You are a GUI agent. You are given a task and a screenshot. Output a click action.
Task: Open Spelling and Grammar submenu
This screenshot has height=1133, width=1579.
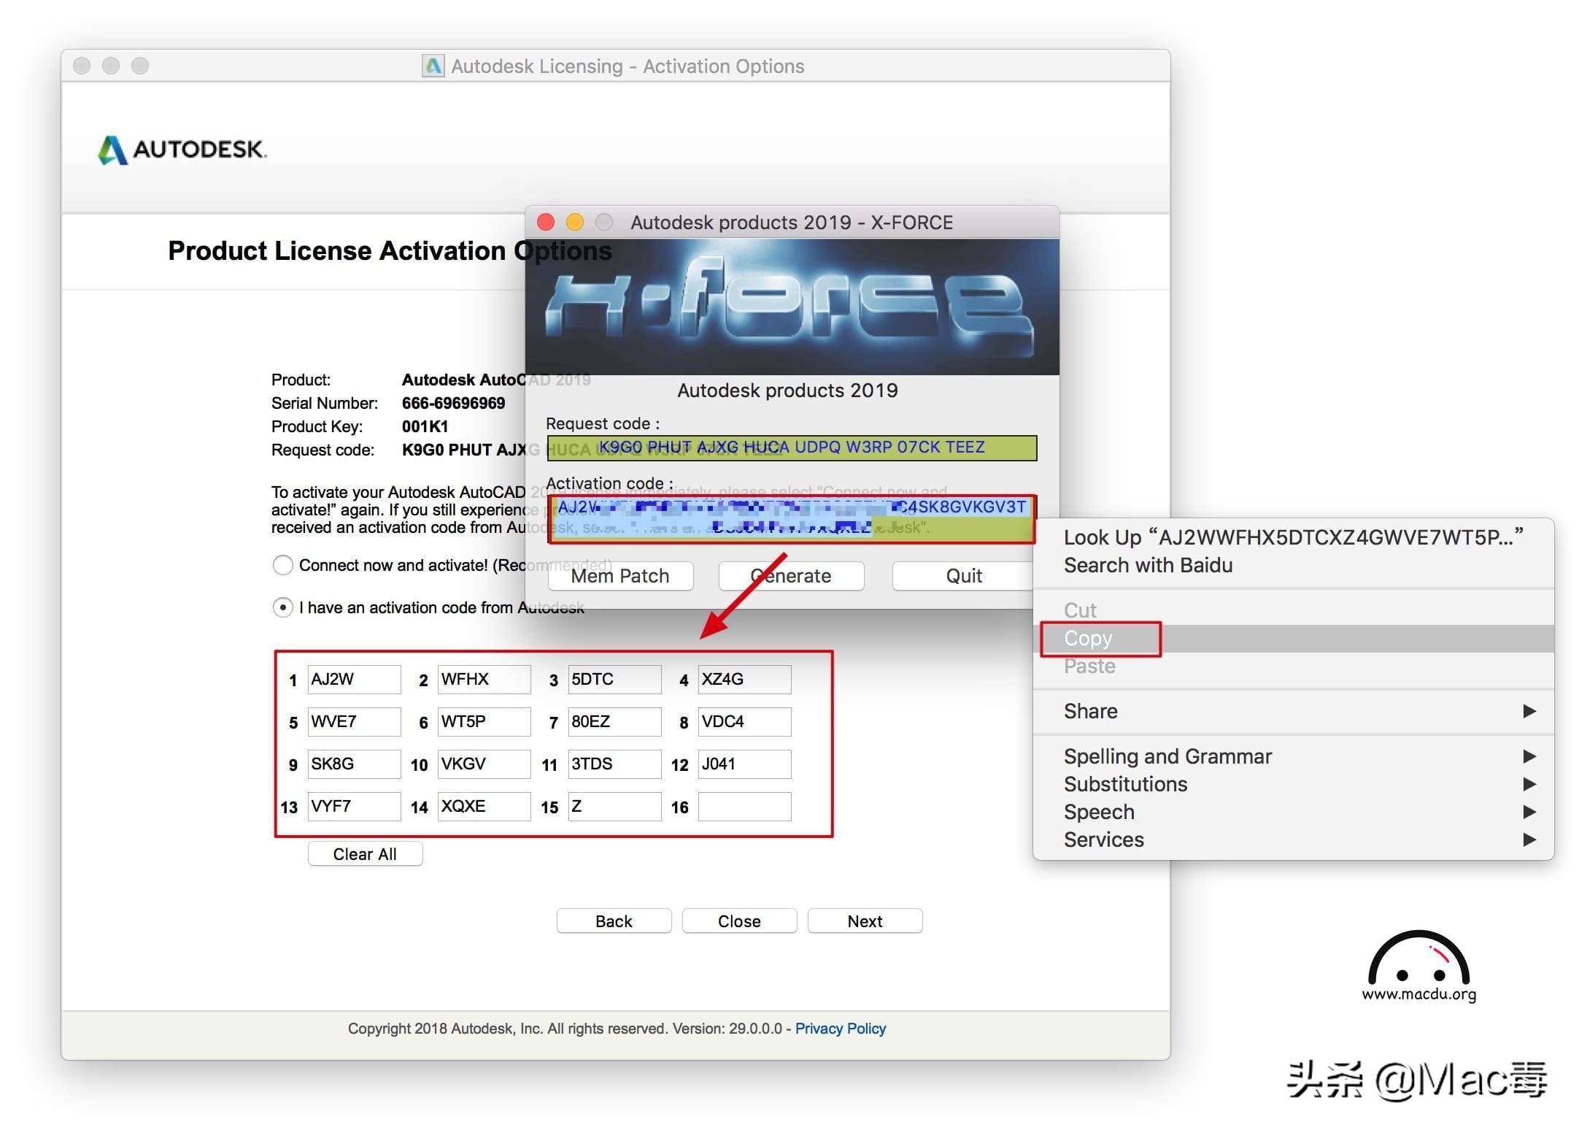tap(1167, 756)
